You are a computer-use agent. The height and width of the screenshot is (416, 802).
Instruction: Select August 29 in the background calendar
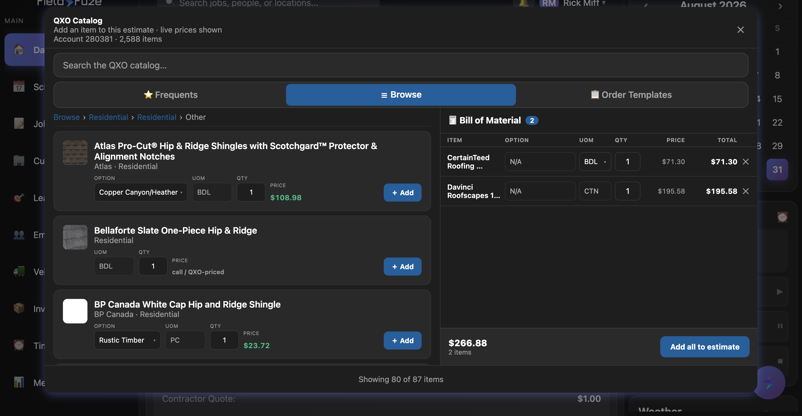[777, 146]
